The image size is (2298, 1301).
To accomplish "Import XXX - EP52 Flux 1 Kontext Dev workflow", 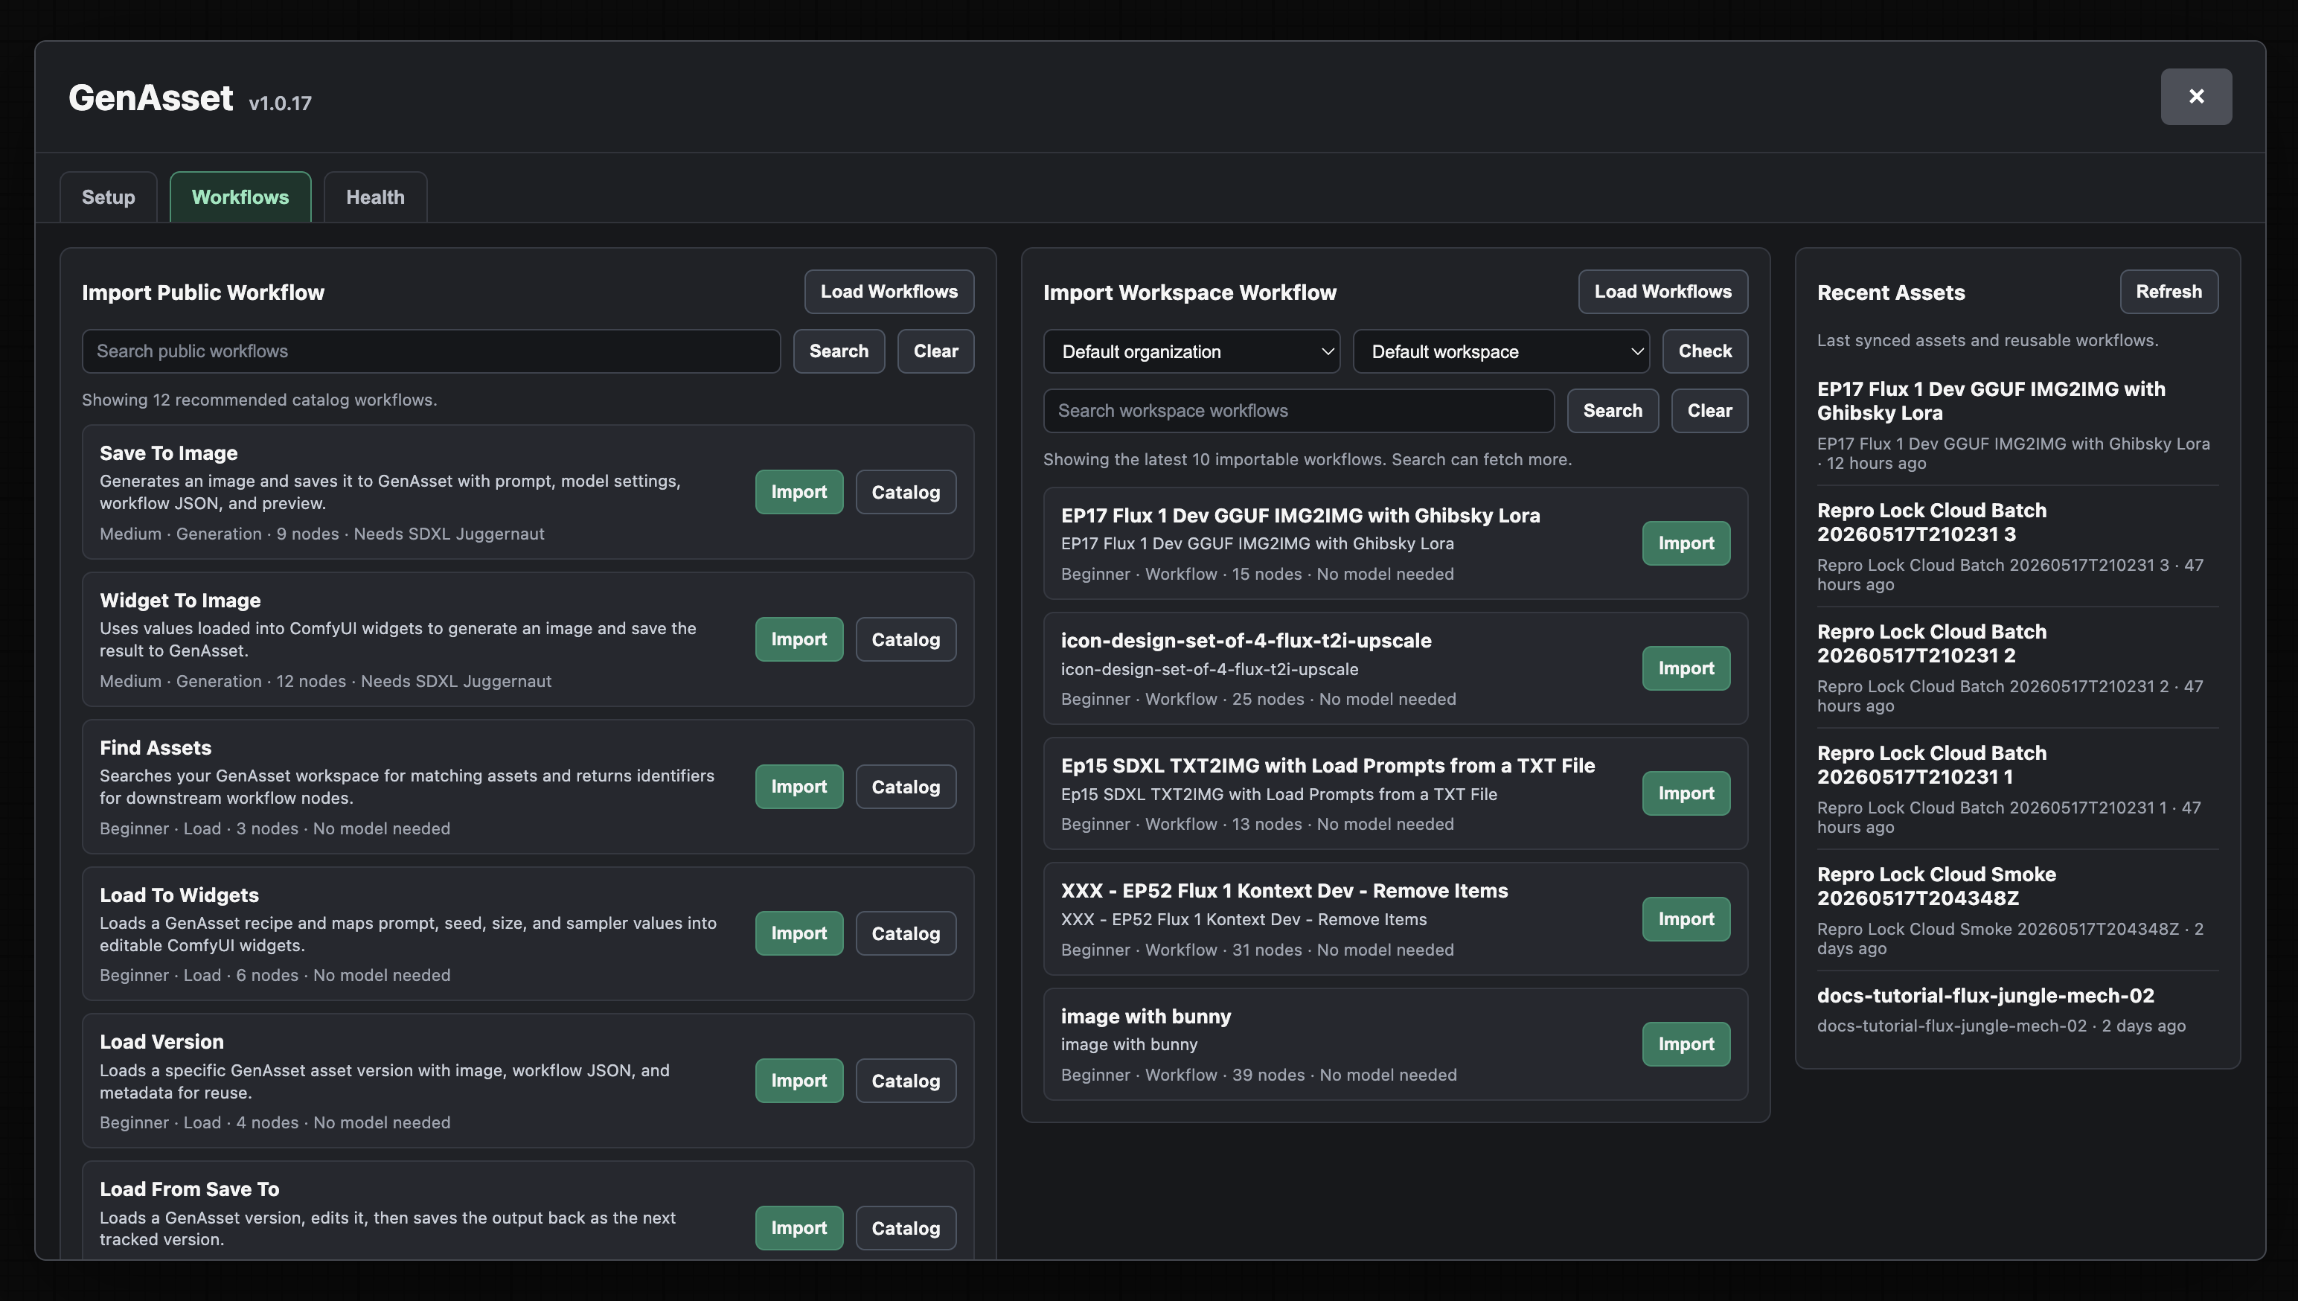I will (1686, 919).
